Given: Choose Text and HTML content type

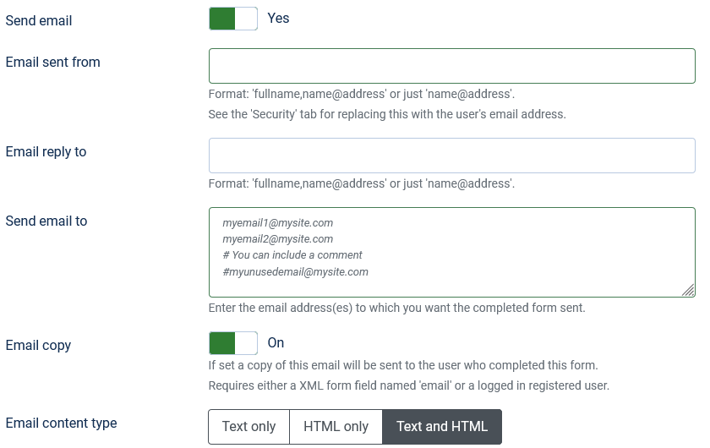Looking at the screenshot, I should tap(442, 427).
